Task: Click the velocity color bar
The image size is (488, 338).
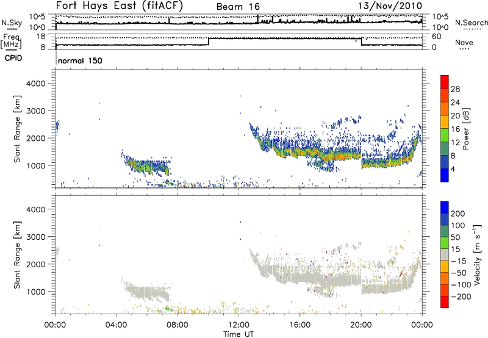Action: pyautogui.click(x=445, y=254)
